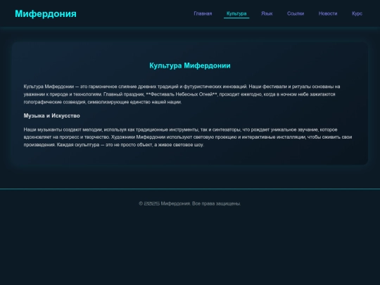The height and width of the screenshot is (285, 380).
Task: Click the "Музыка и Искусство" subheading
Action: pyautogui.click(x=51, y=115)
